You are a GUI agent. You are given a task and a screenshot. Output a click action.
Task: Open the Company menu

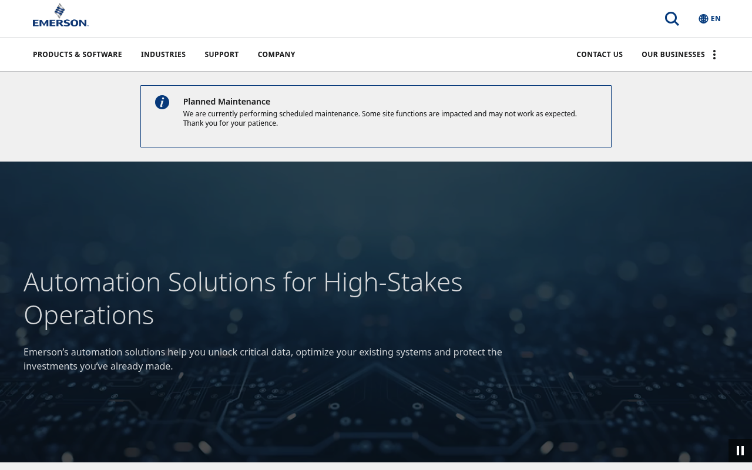276,55
